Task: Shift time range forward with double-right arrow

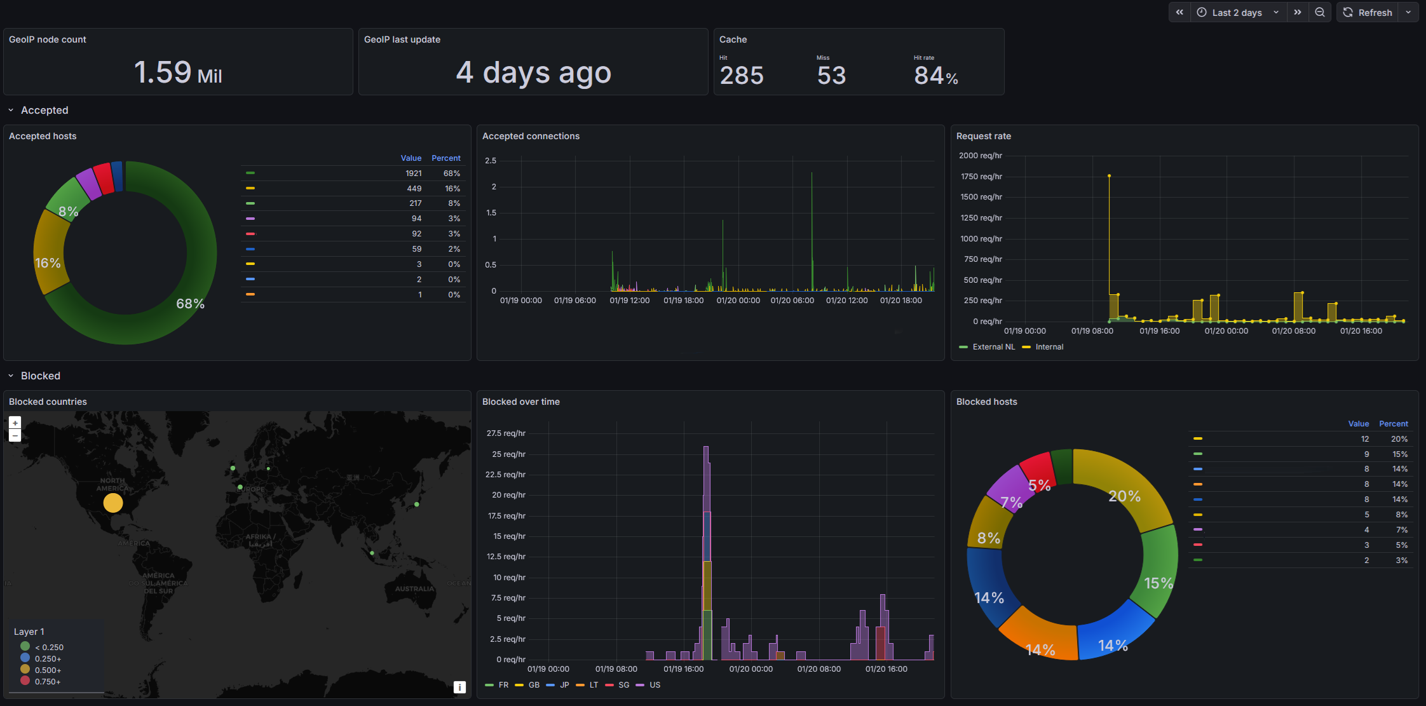Action: tap(1298, 12)
